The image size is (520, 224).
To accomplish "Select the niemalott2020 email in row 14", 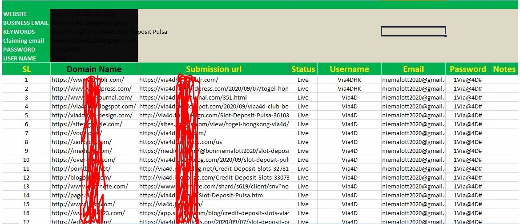I will (x=413, y=196).
